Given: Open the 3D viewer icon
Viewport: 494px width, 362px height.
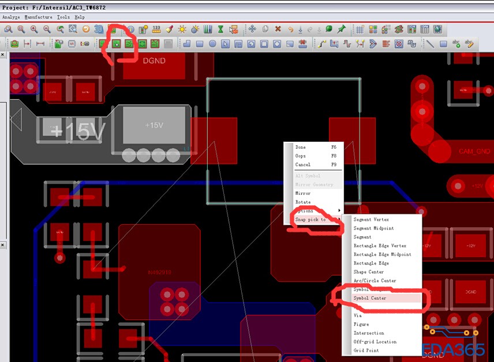Looking at the screenshot, I should (x=99, y=29).
